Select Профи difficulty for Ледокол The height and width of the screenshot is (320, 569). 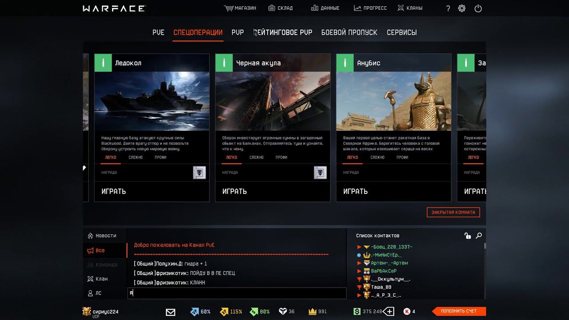[160, 157]
